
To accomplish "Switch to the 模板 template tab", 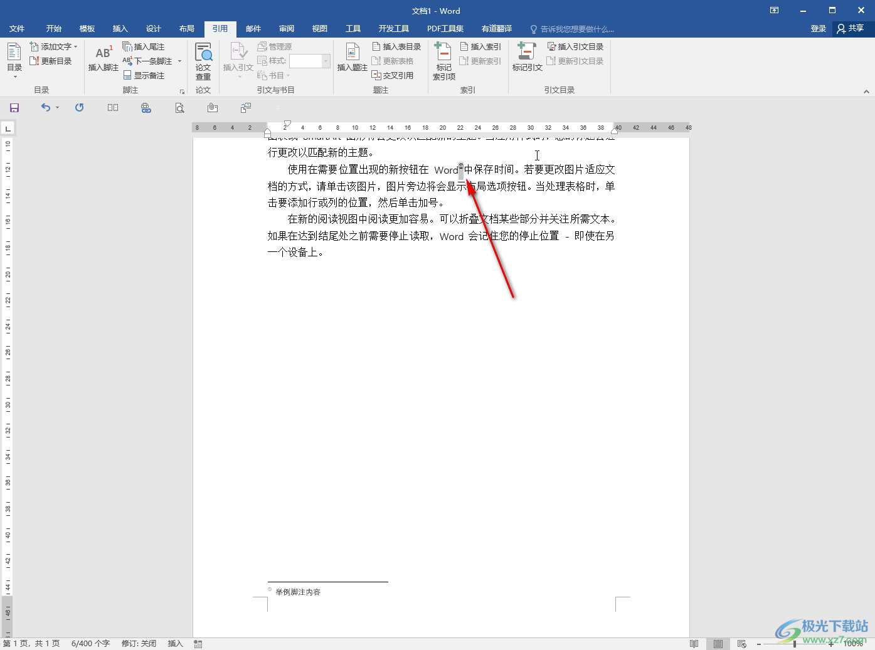I will [x=87, y=29].
